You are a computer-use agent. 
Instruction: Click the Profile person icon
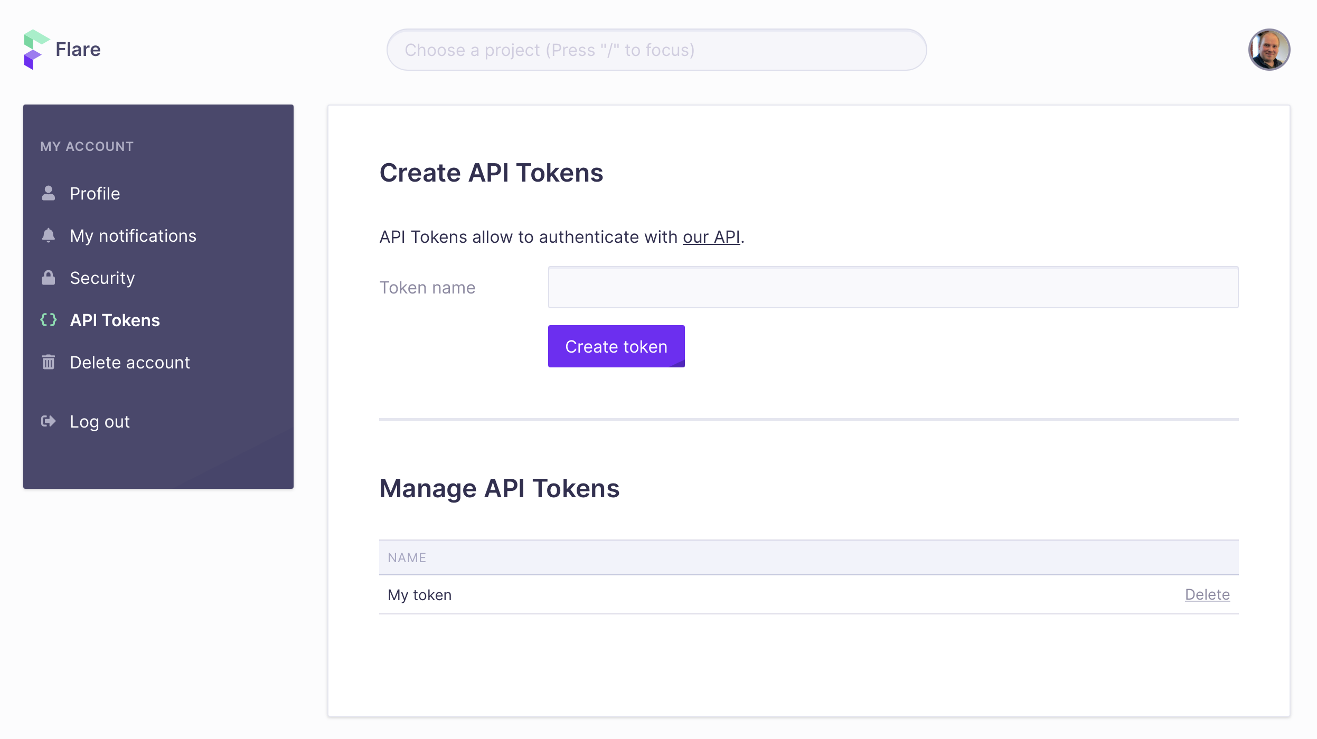(x=48, y=193)
